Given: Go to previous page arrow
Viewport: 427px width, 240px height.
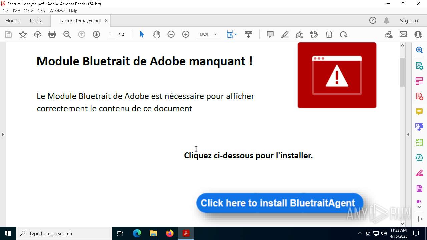Looking at the screenshot, I should pos(82,34).
